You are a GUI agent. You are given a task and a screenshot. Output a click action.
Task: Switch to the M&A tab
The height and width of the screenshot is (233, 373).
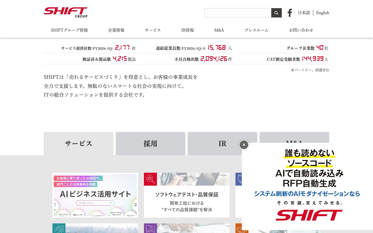pyautogui.click(x=294, y=143)
